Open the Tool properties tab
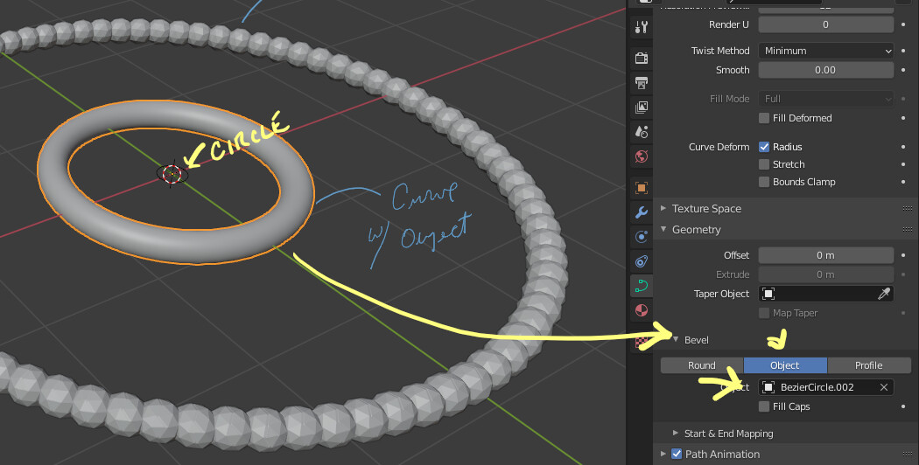919x465 pixels. (642, 27)
